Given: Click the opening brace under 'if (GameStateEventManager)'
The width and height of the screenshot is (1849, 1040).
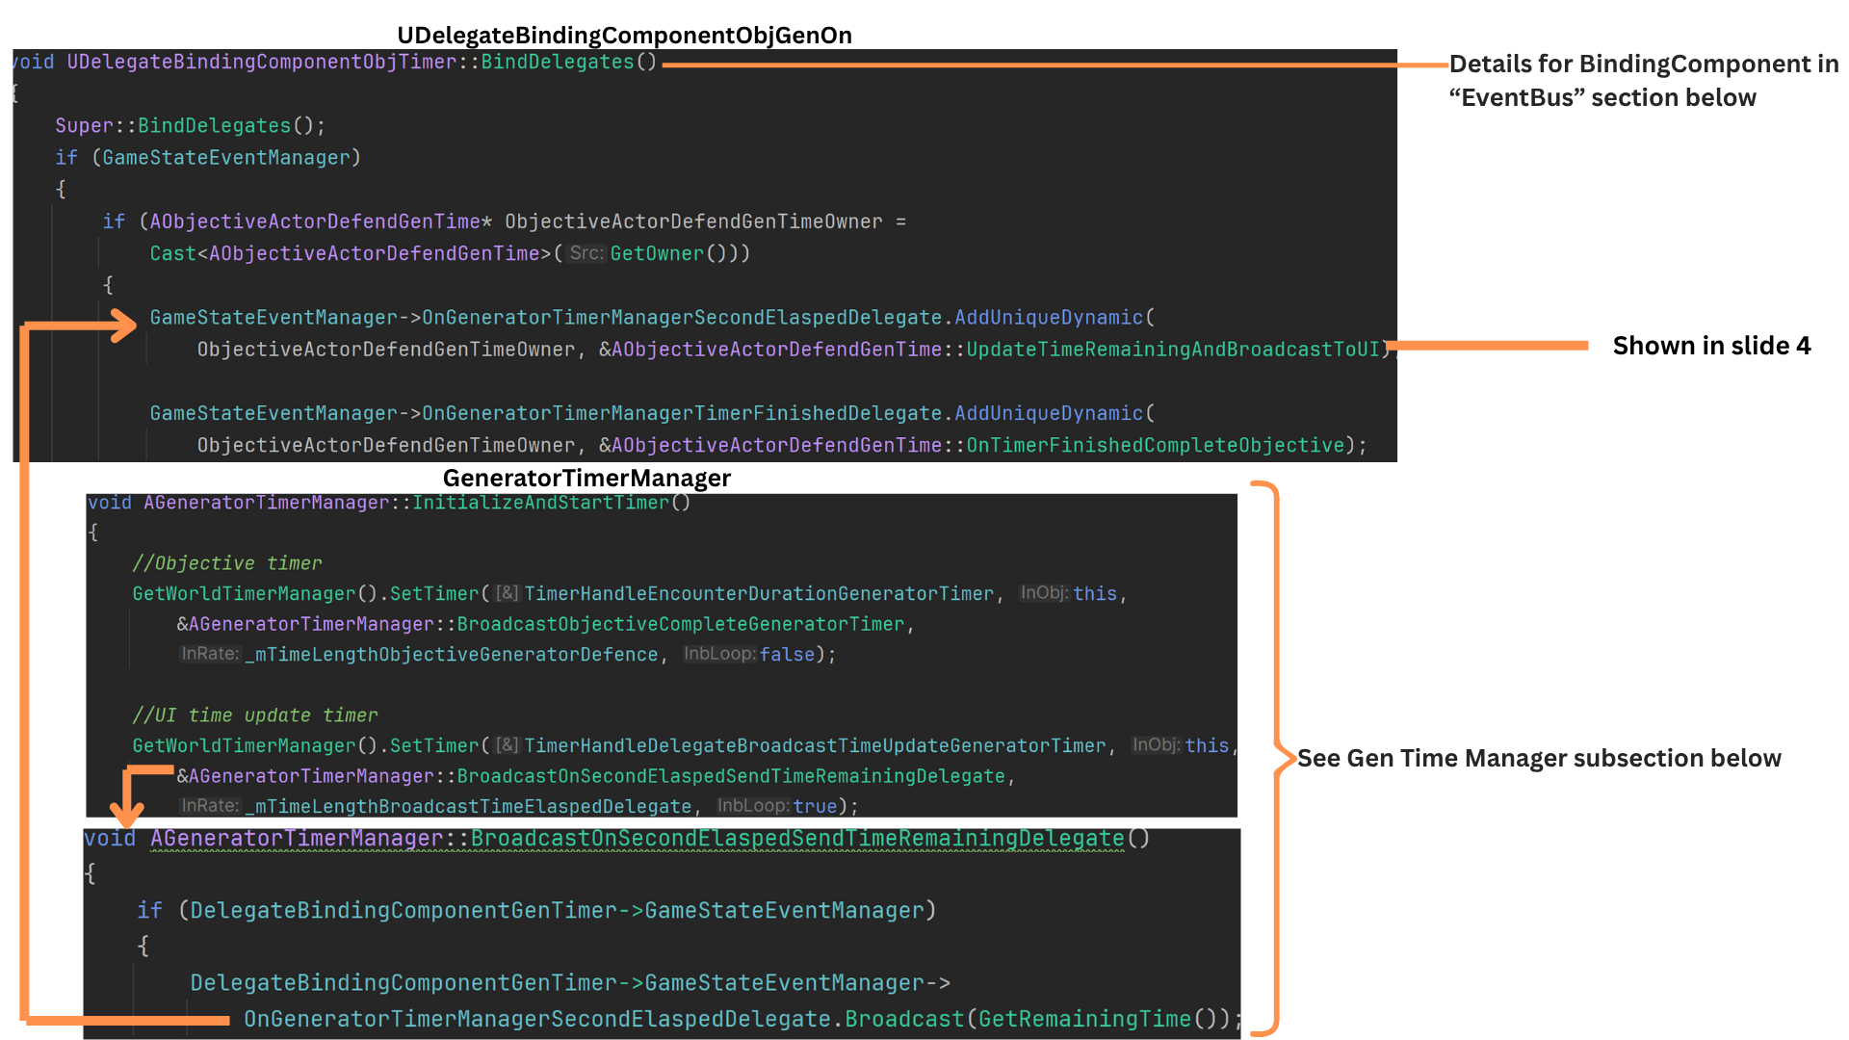Looking at the screenshot, I should pyautogui.click(x=61, y=190).
